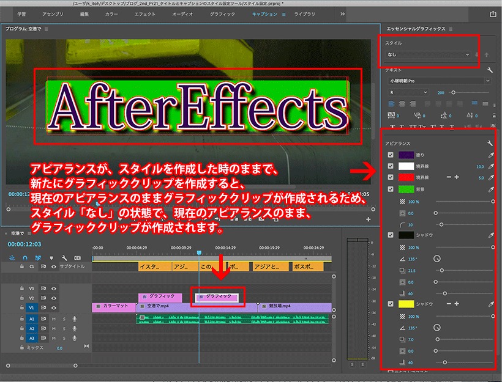This screenshot has height=382, width=502.
Task: Open the font weight dropdown showing R
Action: 408,92
